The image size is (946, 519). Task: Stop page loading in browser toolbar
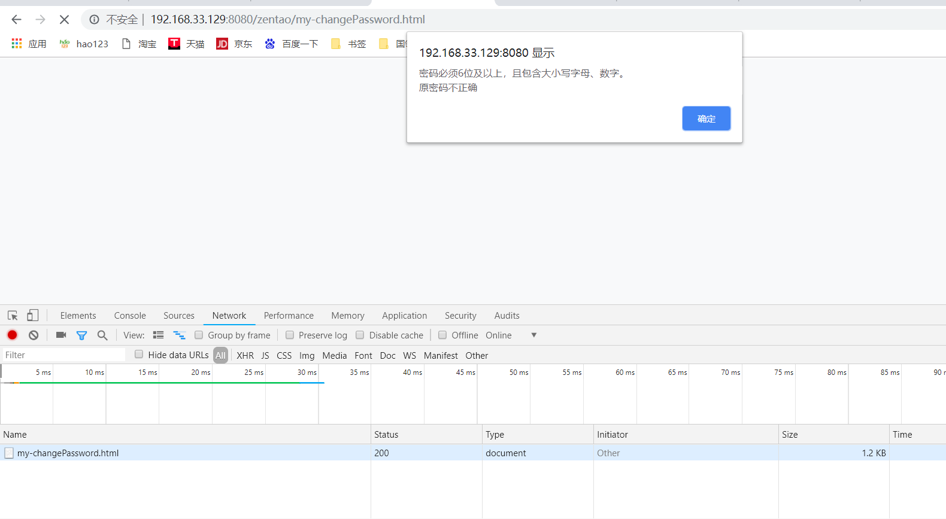64,20
